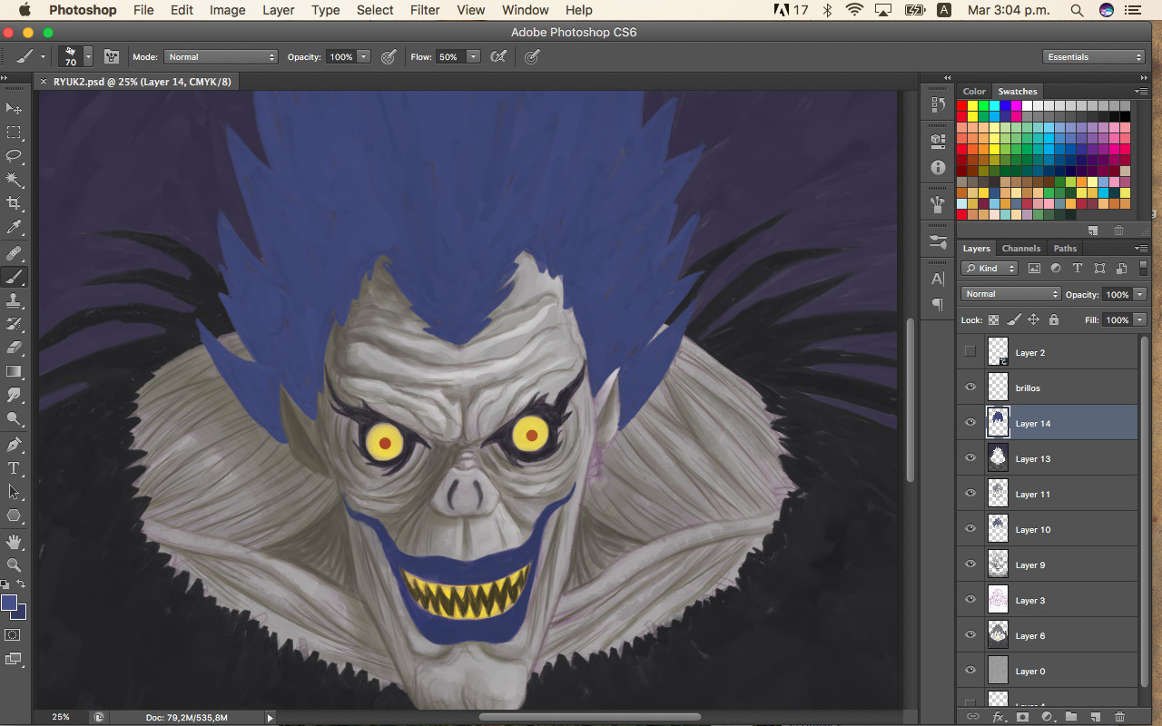Image resolution: width=1162 pixels, height=726 pixels.
Task: Select the Brush tool in toolbox
Action: click(x=15, y=277)
